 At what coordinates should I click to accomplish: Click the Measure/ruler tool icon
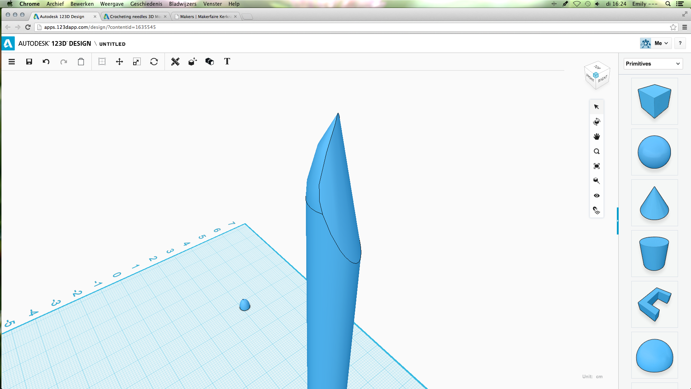tap(175, 62)
